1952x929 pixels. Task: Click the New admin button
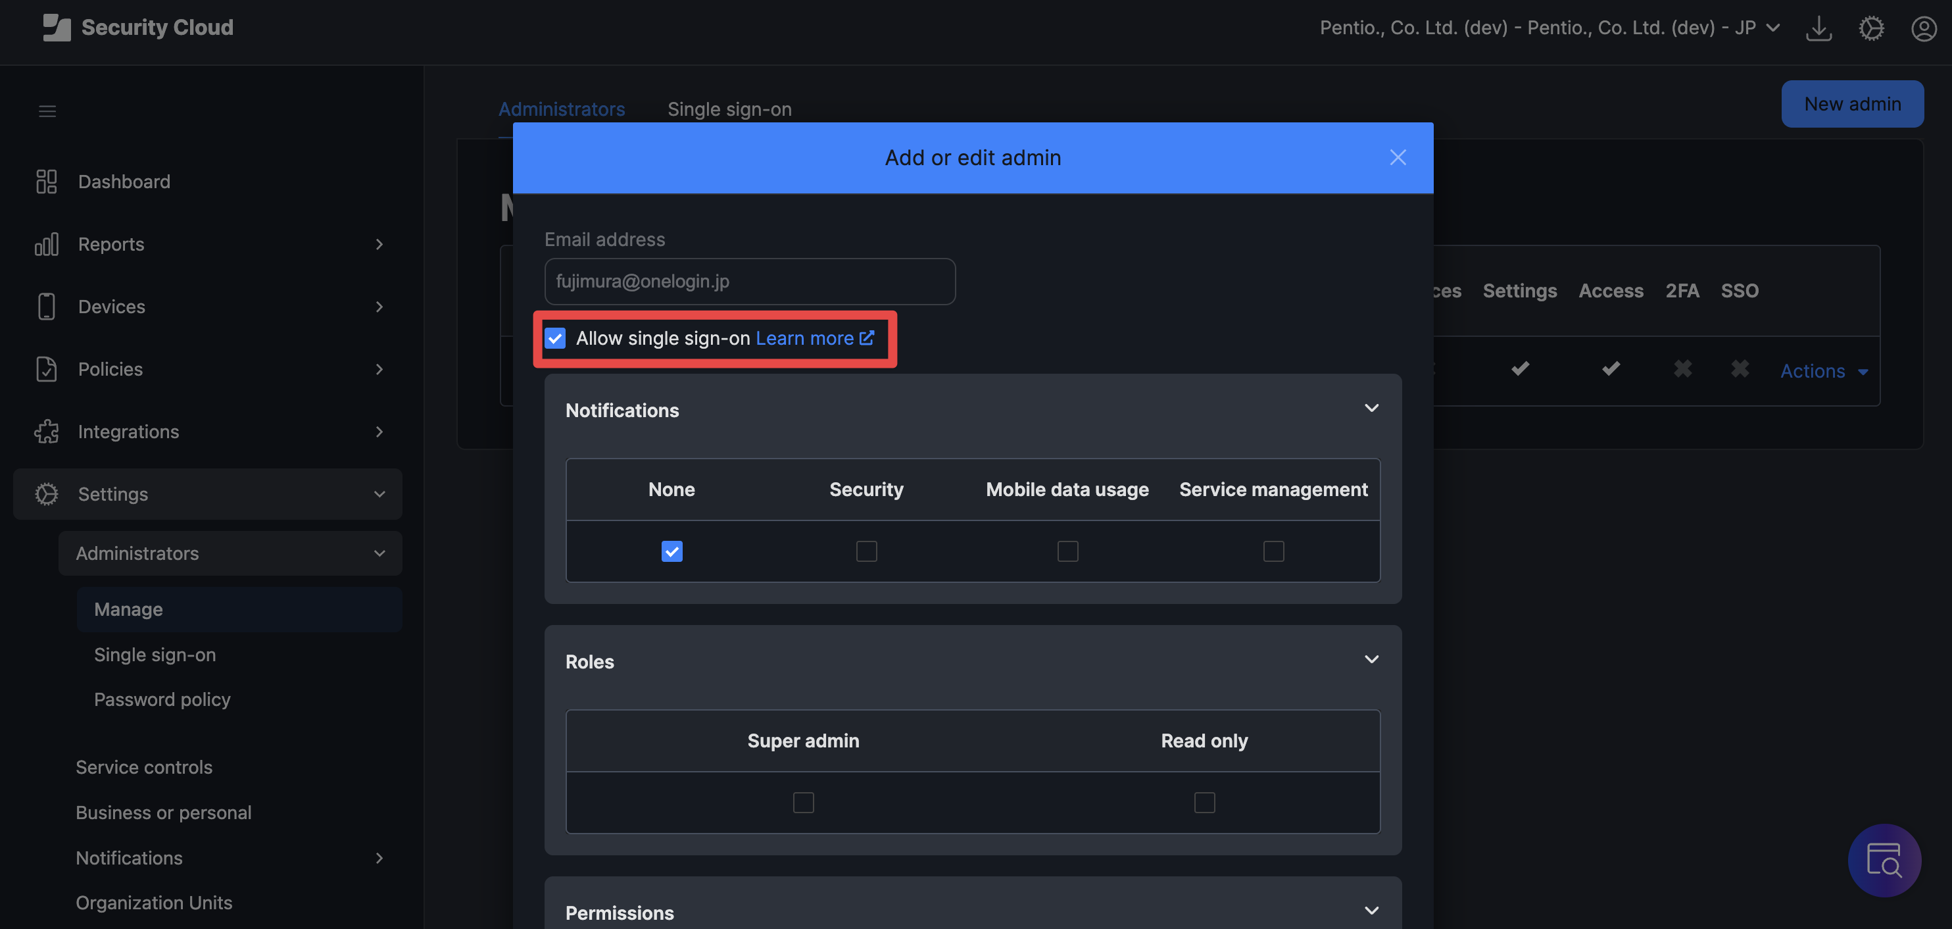pyautogui.click(x=1852, y=104)
